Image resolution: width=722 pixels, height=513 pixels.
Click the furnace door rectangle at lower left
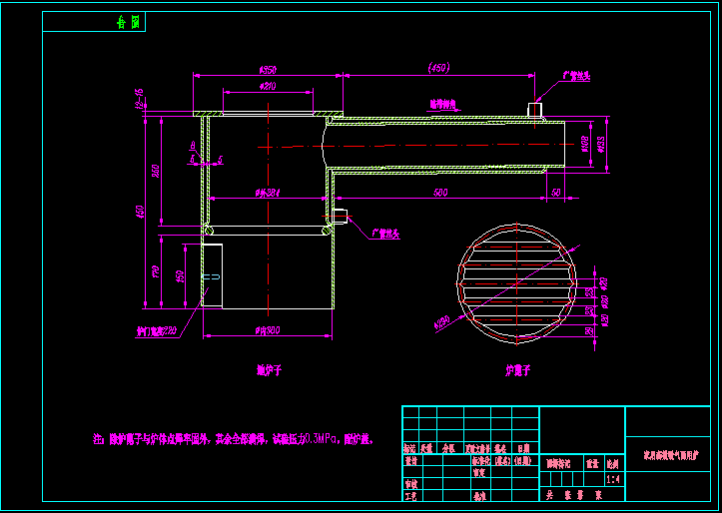click(x=212, y=275)
